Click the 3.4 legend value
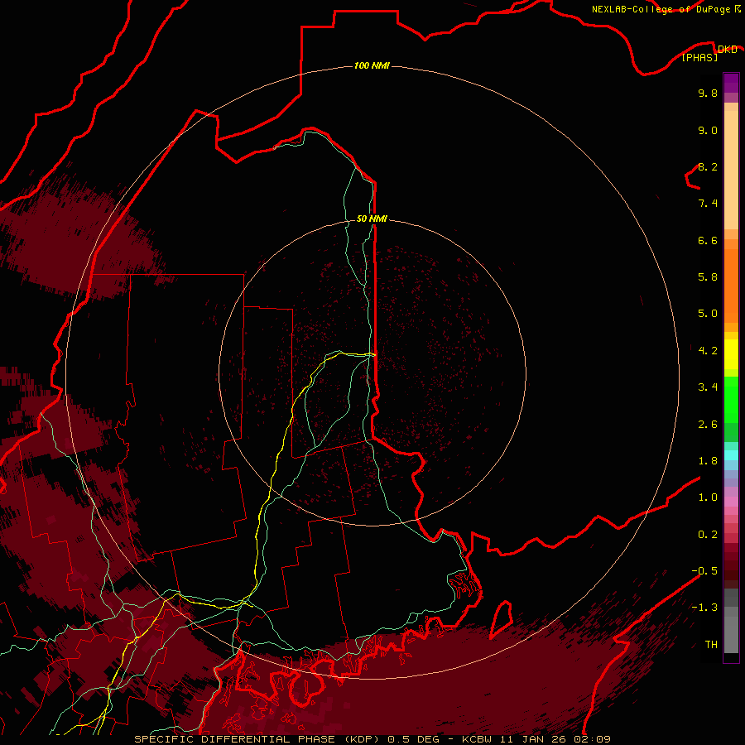The image size is (745, 745). click(x=708, y=387)
